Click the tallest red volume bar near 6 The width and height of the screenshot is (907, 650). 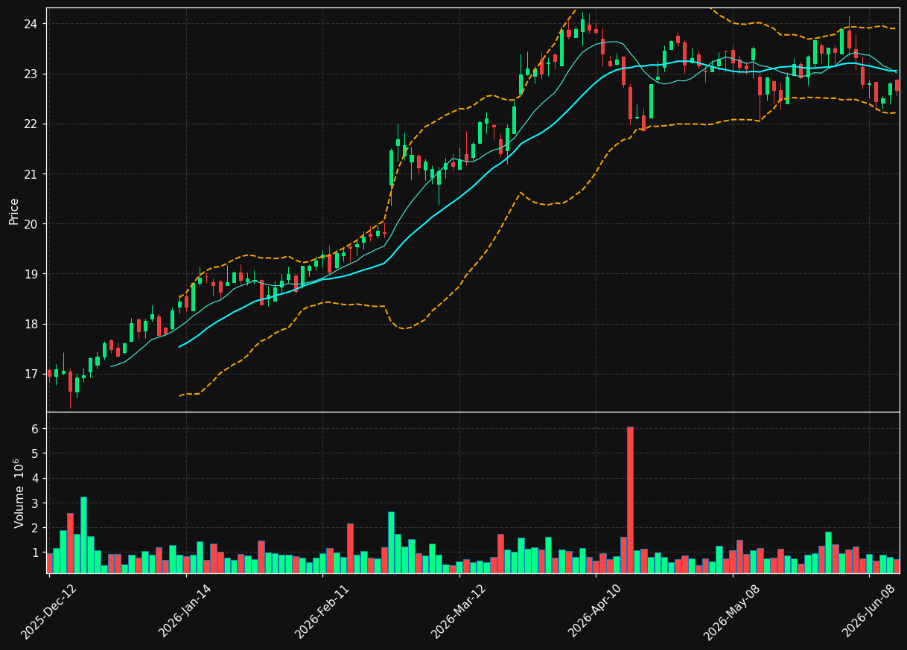(630, 500)
